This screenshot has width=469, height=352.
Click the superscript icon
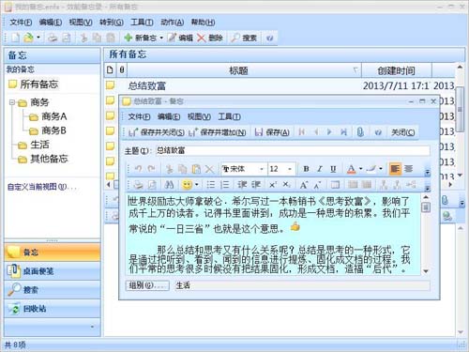point(273,185)
